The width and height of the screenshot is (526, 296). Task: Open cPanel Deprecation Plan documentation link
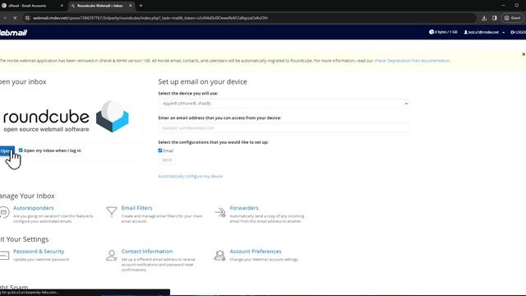click(x=412, y=61)
